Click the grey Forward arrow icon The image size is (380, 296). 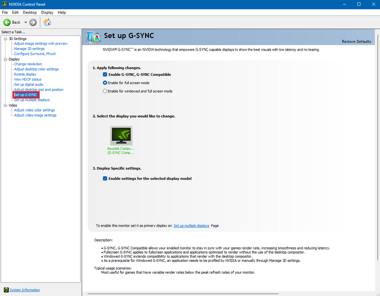[x=33, y=22]
